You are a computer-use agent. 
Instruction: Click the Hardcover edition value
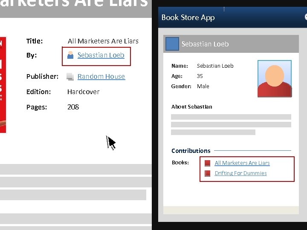[x=84, y=92]
